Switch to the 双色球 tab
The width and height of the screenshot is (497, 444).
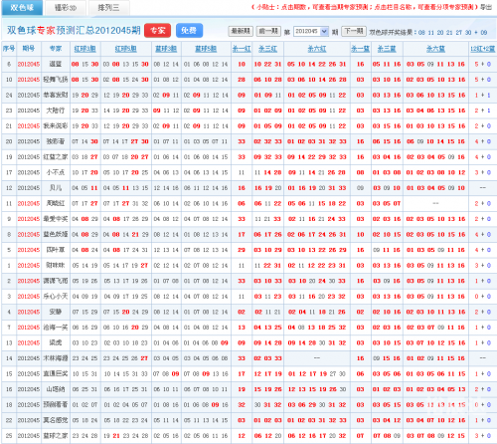pyautogui.click(x=22, y=8)
